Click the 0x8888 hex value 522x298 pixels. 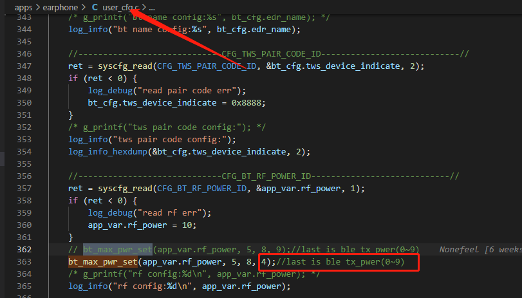click(x=247, y=102)
